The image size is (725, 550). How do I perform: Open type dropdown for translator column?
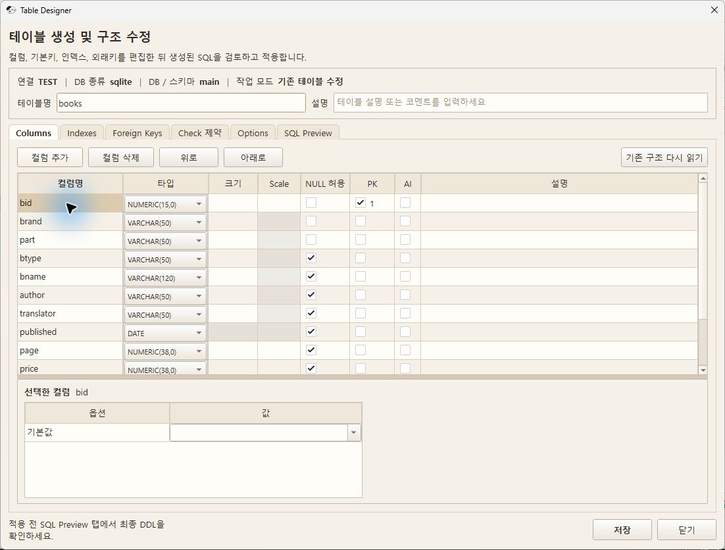(165, 314)
